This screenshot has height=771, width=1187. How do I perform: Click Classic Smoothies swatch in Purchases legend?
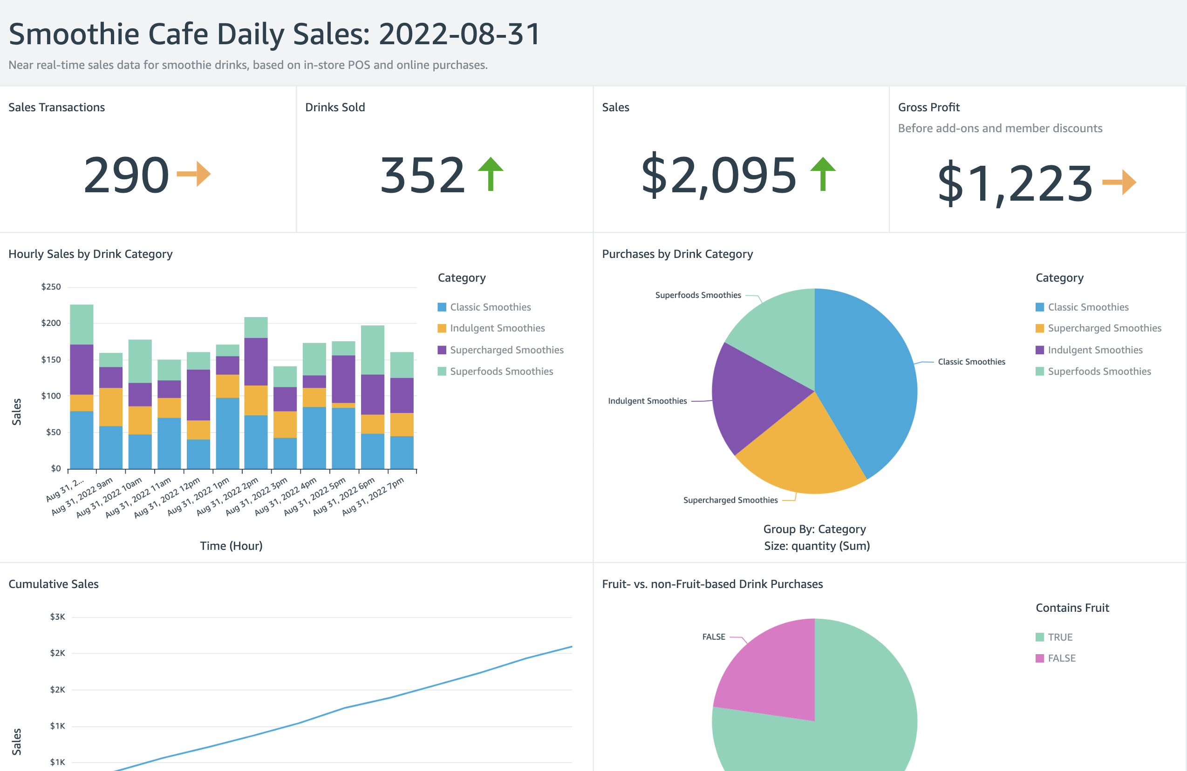click(x=1040, y=307)
